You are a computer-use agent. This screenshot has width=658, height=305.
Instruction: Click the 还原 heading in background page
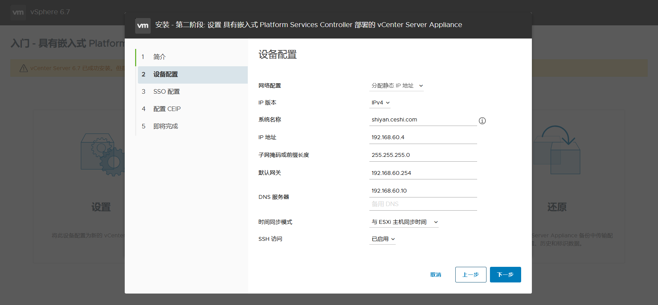[557, 207]
